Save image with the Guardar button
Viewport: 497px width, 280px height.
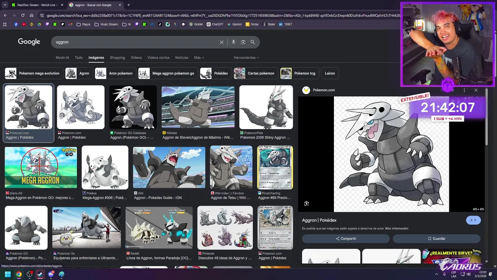pyautogui.click(x=436, y=238)
